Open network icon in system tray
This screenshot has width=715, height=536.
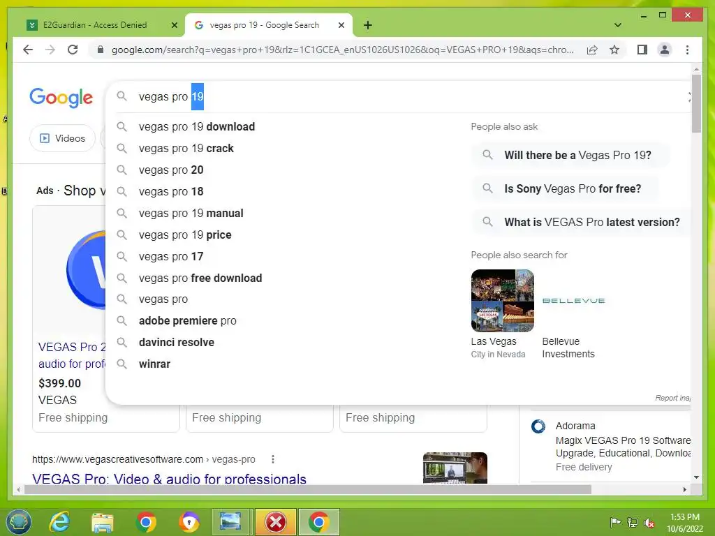(x=633, y=522)
